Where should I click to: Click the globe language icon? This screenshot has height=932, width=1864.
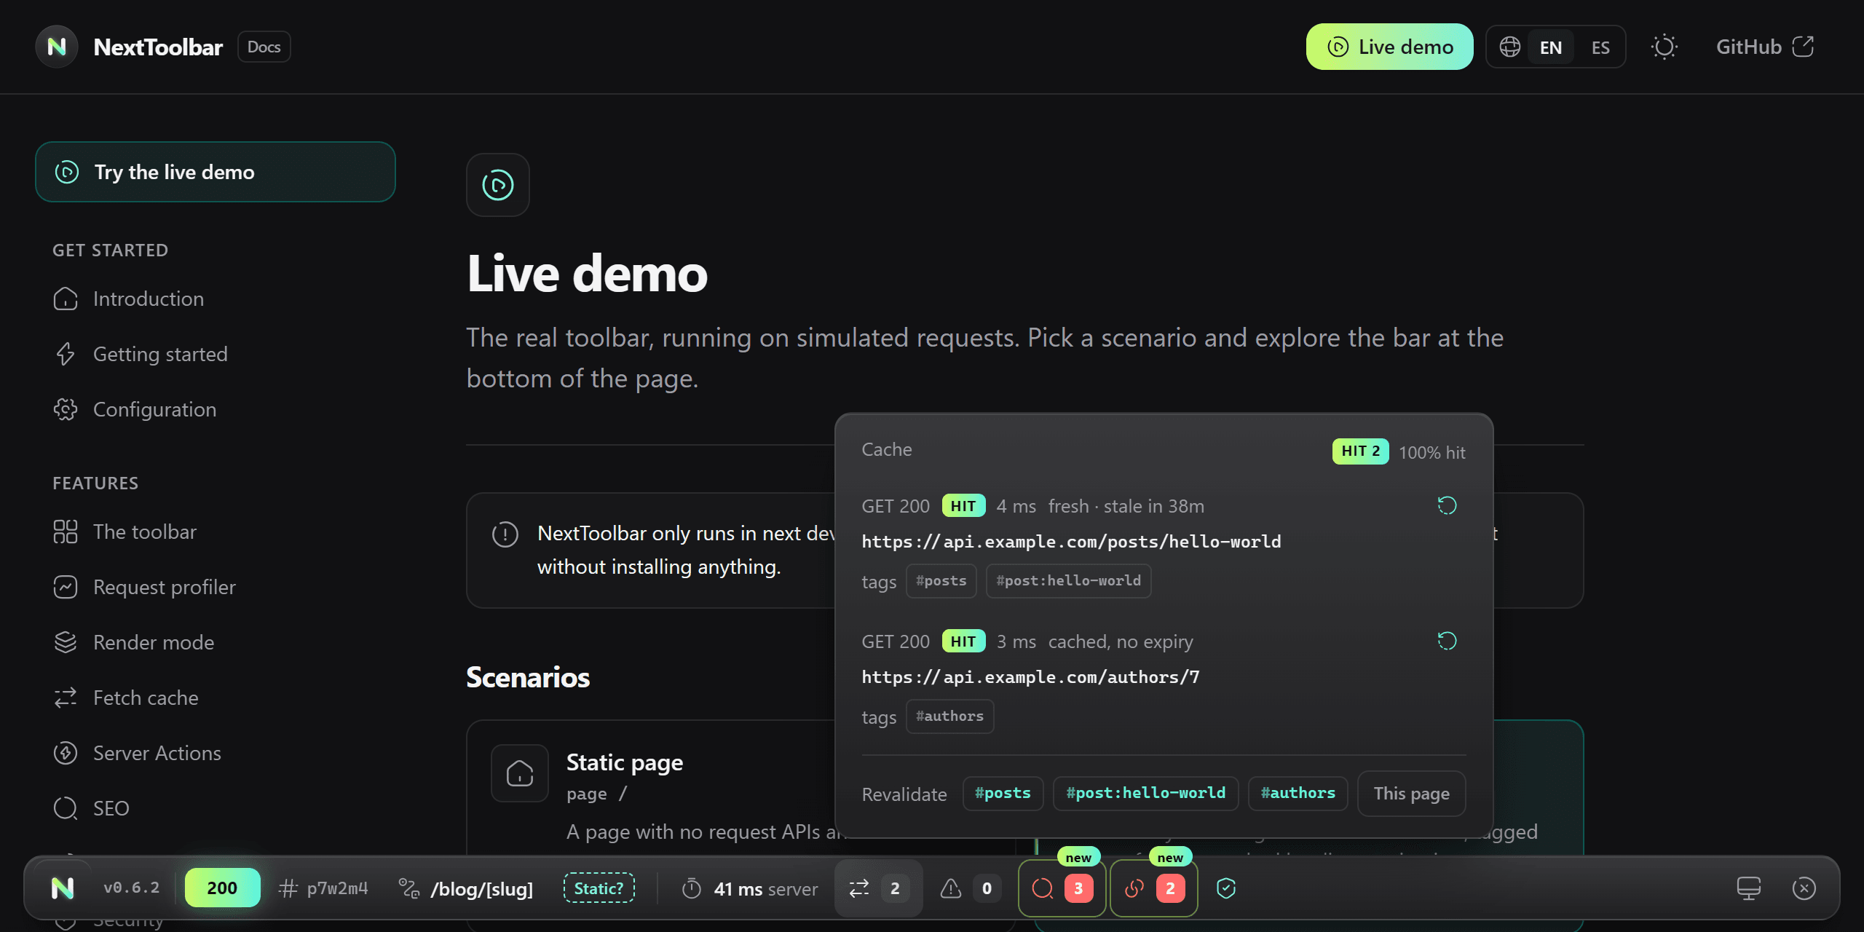click(1509, 47)
